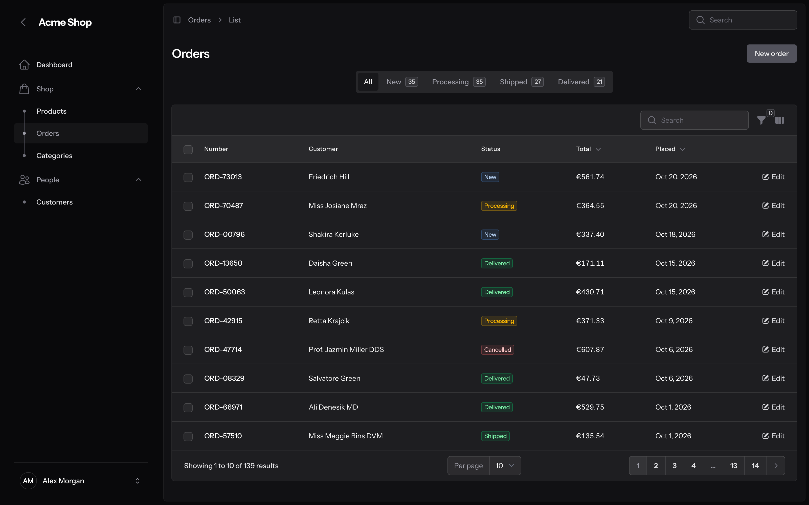Click edit icon for ORD-47714
This screenshot has height=505, width=809.
point(766,349)
